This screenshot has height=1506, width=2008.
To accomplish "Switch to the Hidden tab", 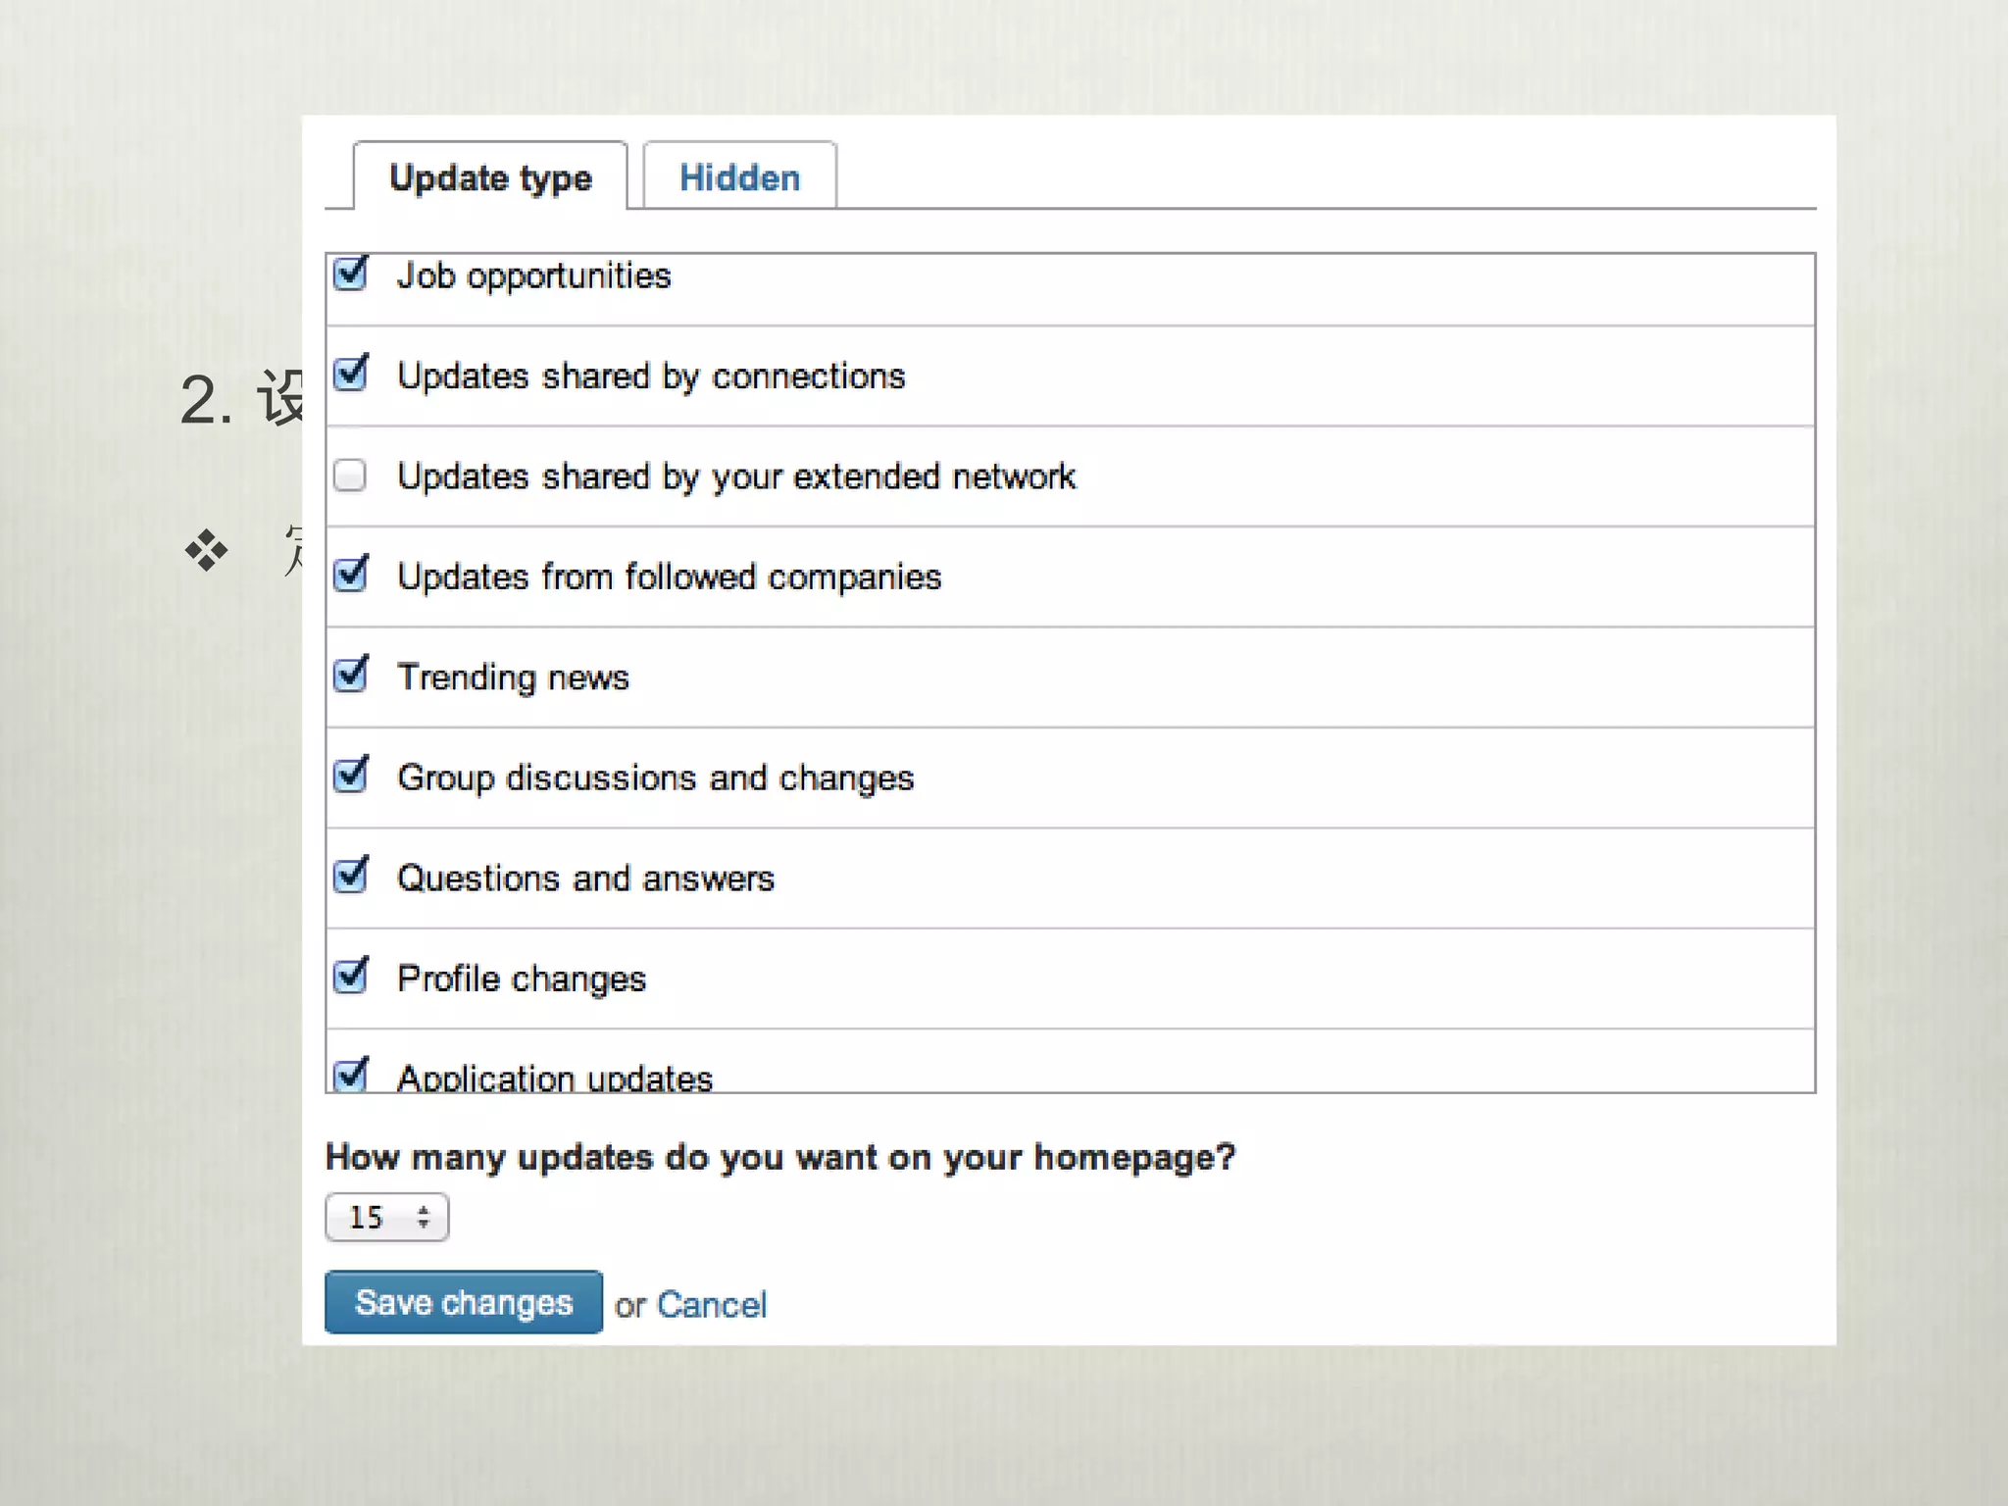I will pyautogui.click(x=739, y=177).
